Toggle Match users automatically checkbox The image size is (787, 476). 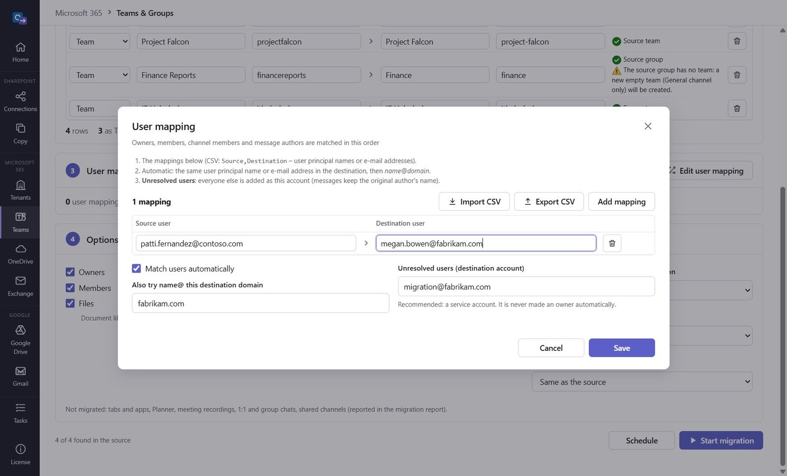tap(136, 268)
